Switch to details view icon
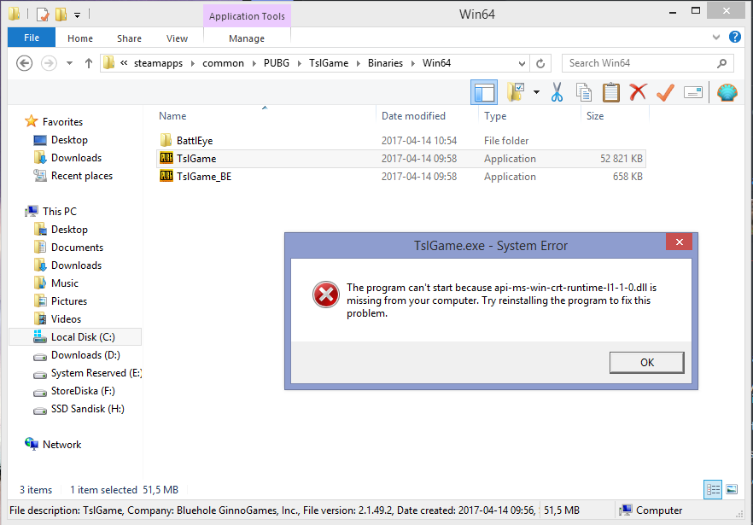 (713, 489)
